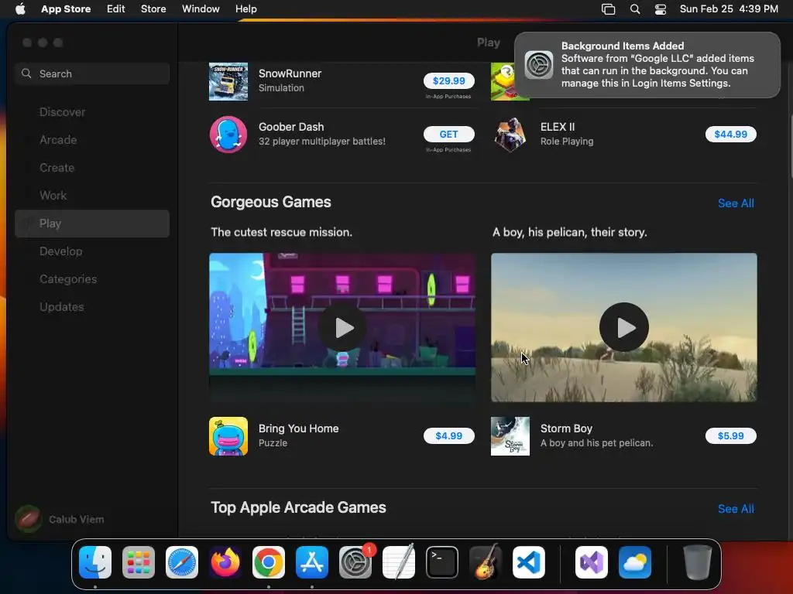Screen dimensions: 793x594
Task: Launch Safari from the Dock
Action: pyautogui.click(x=182, y=562)
